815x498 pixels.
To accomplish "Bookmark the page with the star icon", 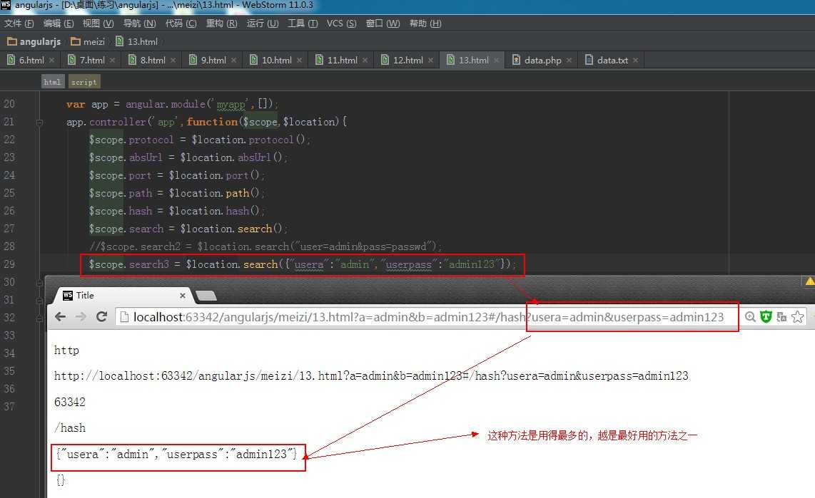I will [x=798, y=317].
